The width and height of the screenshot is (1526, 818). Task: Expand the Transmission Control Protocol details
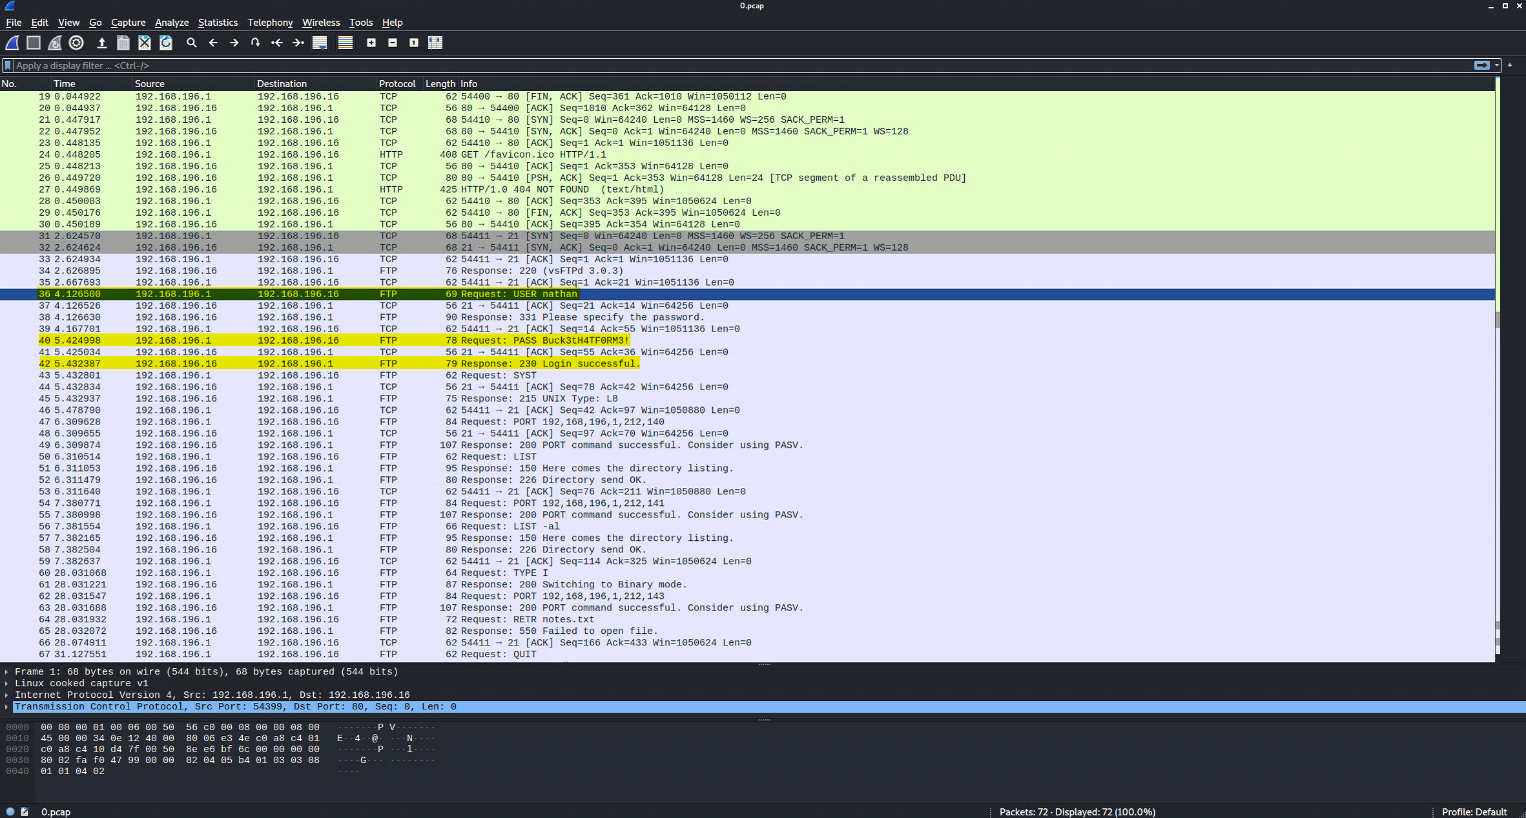[6, 706]
